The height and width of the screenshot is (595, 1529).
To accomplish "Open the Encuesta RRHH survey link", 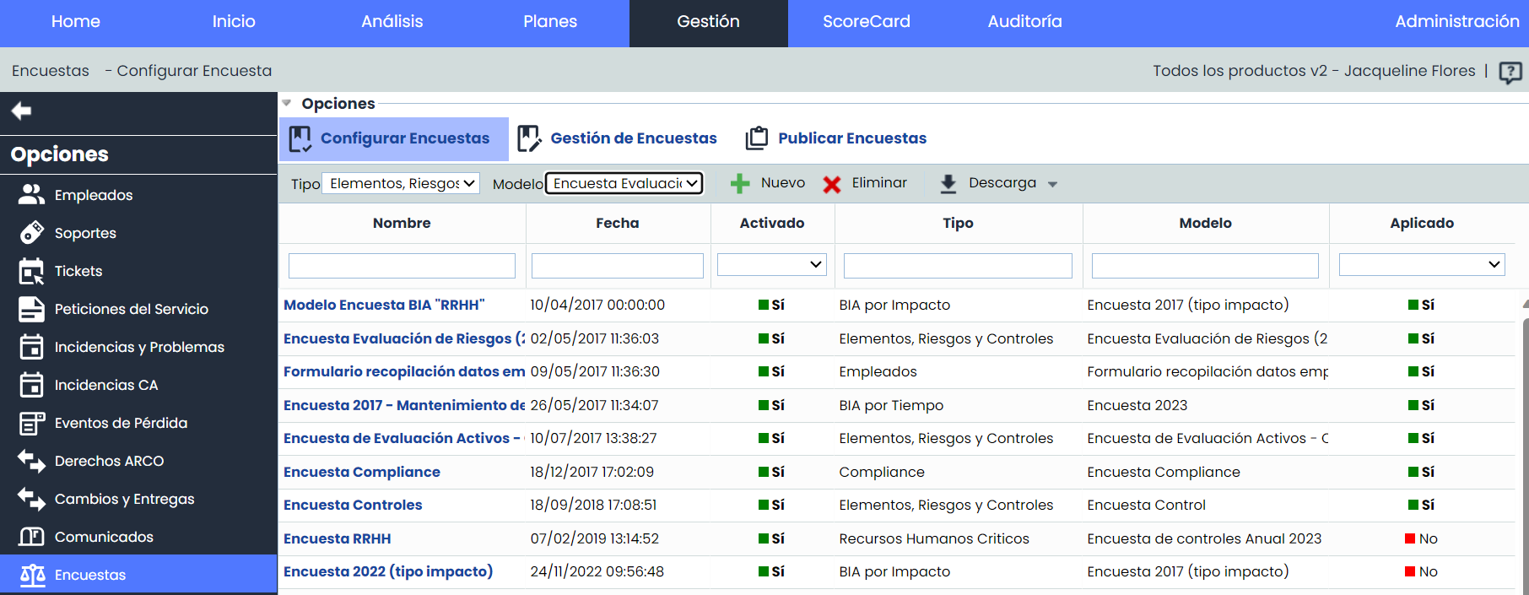I will (x=338, y=538).
